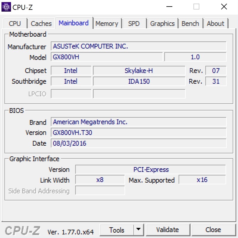Open the About tab
This screenshot has height=238, width=238.
click(x=215, y=24)
